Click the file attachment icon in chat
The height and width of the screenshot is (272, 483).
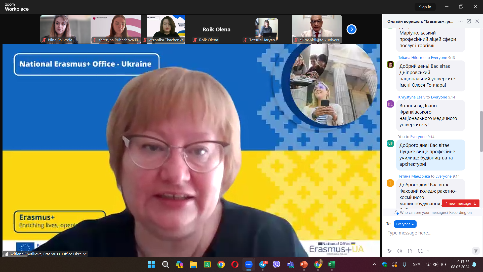[x=410, y=251]
